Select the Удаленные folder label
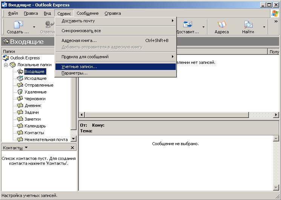Screen dimensions: 281x200 tap(35, 92)
